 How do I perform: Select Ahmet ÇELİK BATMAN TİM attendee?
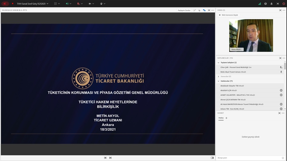pyautogui.click(x=250, y=100)
